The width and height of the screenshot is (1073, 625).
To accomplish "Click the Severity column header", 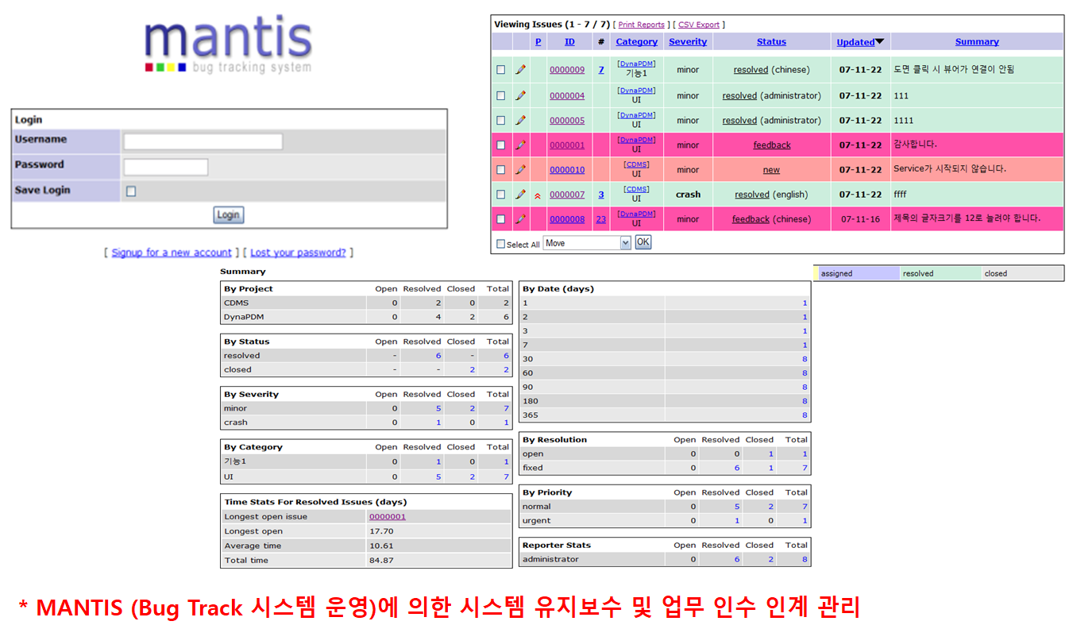I will (x=688, y=42).
